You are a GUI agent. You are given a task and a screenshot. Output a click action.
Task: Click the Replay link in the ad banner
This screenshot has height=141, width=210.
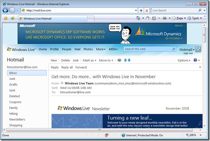(x=180, y=26)
